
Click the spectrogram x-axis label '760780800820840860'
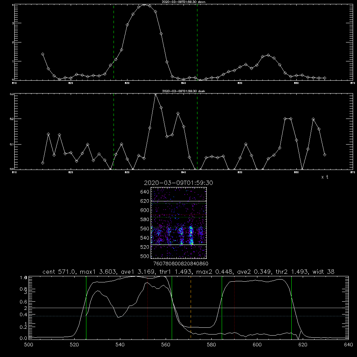(181, 263)
